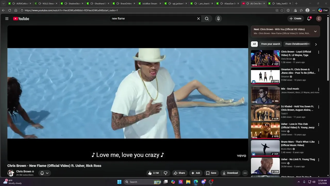Download the video with Download button
Image resolution: width=330 pixels, height=186 pixels.
tap(230, 173)
